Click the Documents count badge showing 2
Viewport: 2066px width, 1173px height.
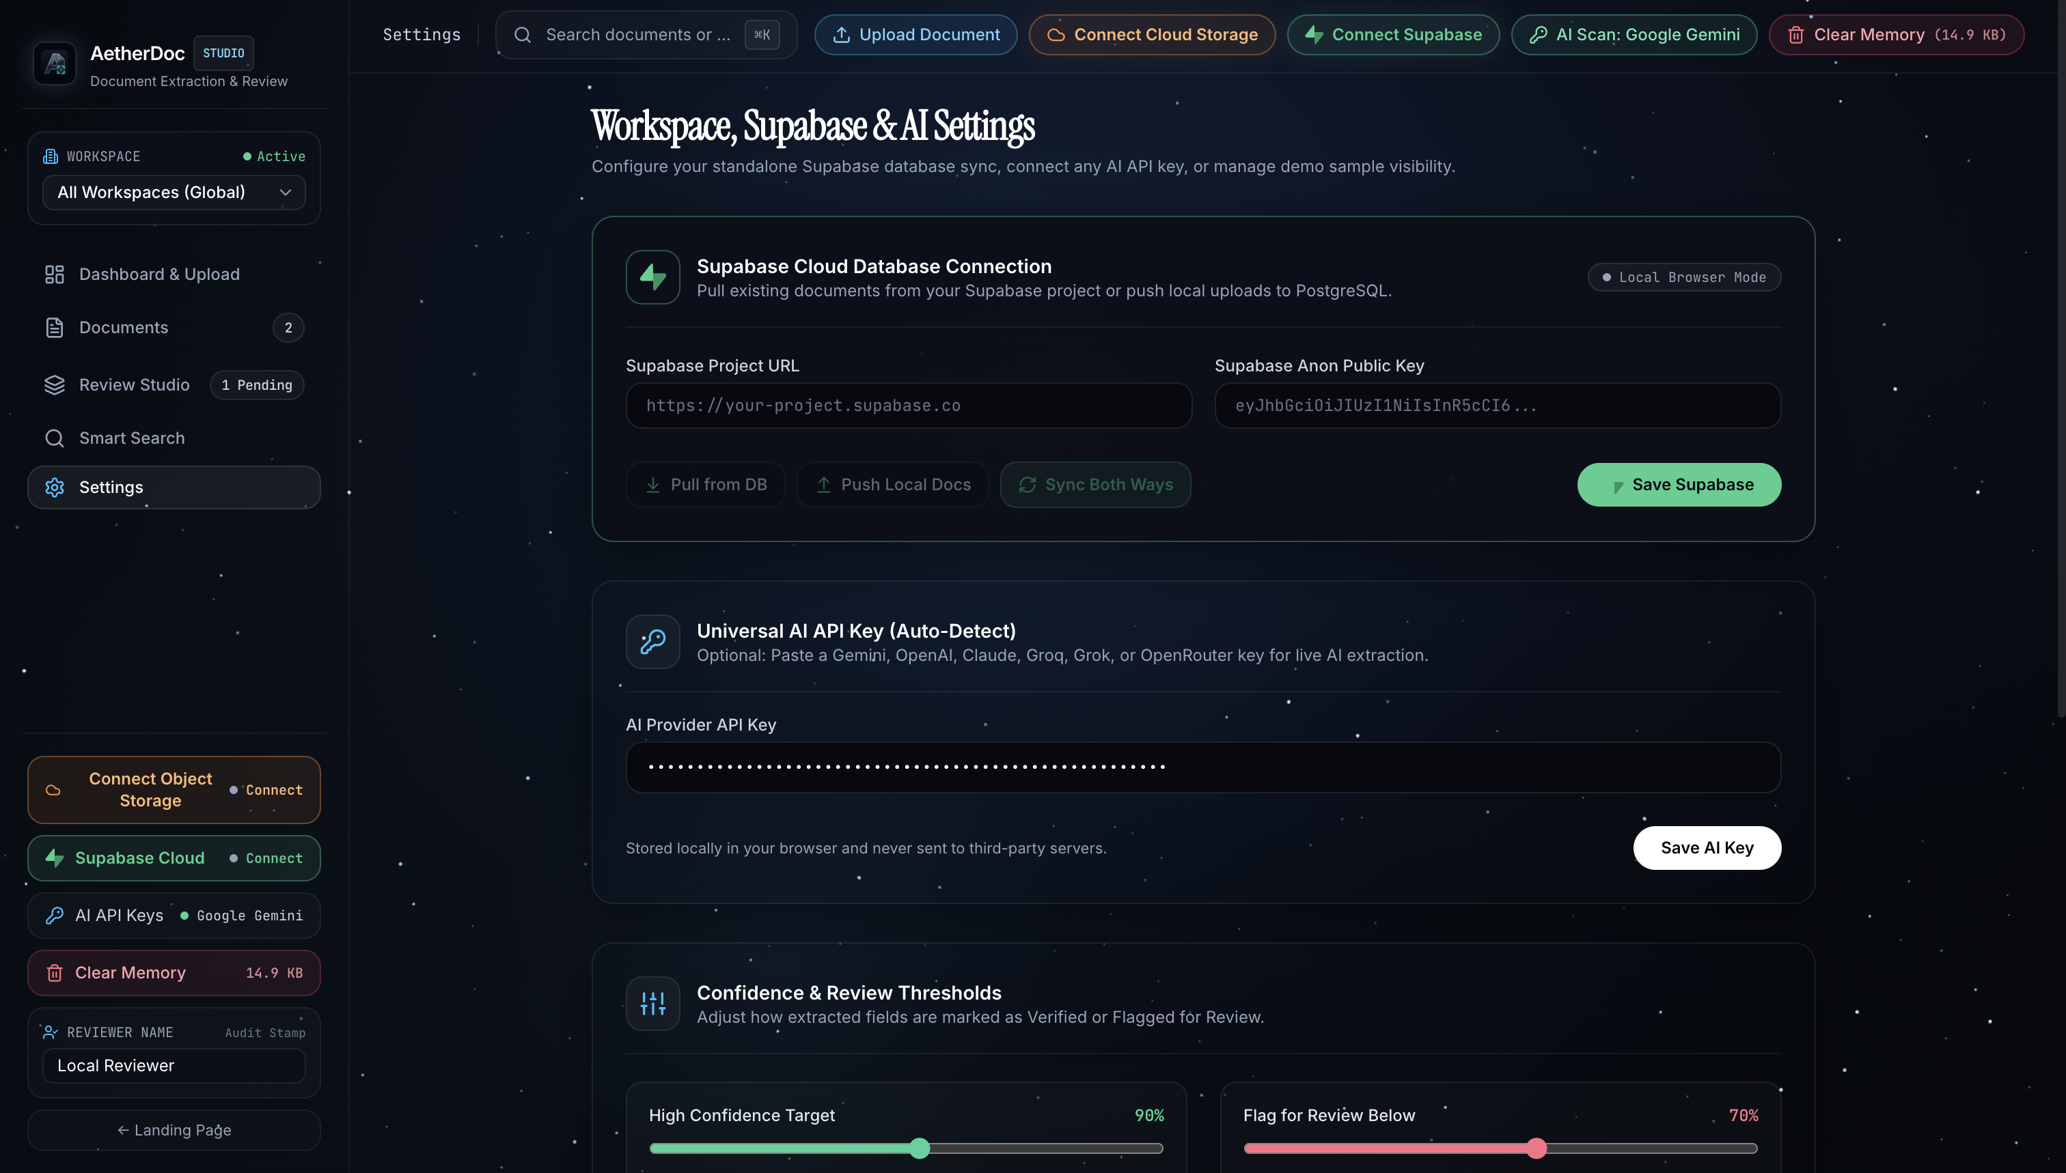click(x=288, y=328)
